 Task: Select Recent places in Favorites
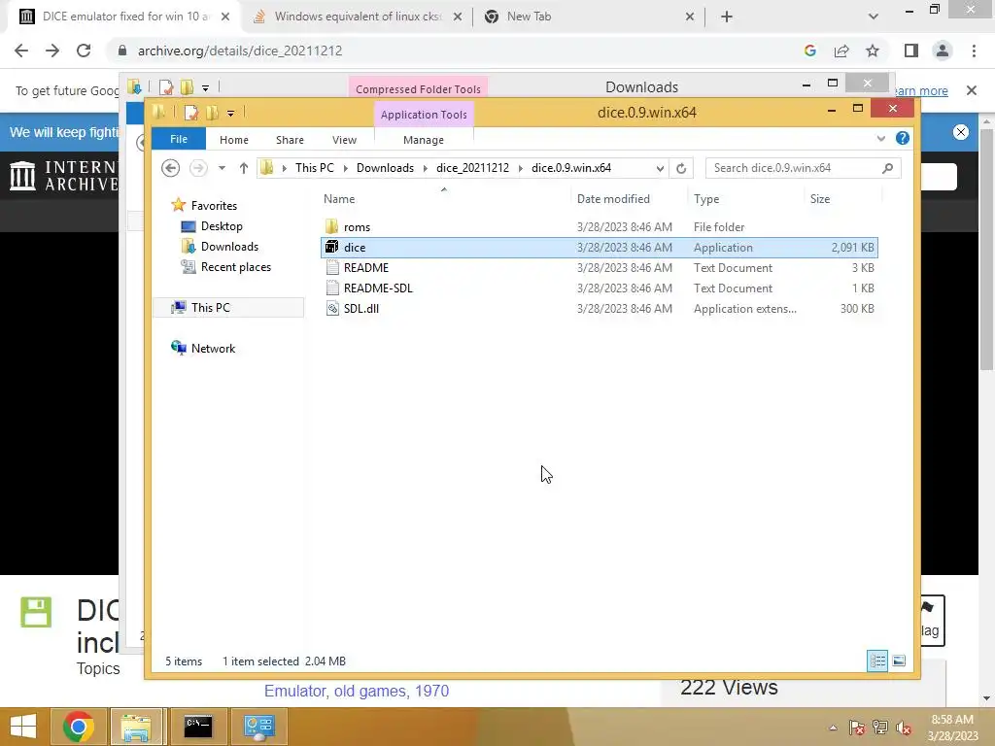pos(235,267)
